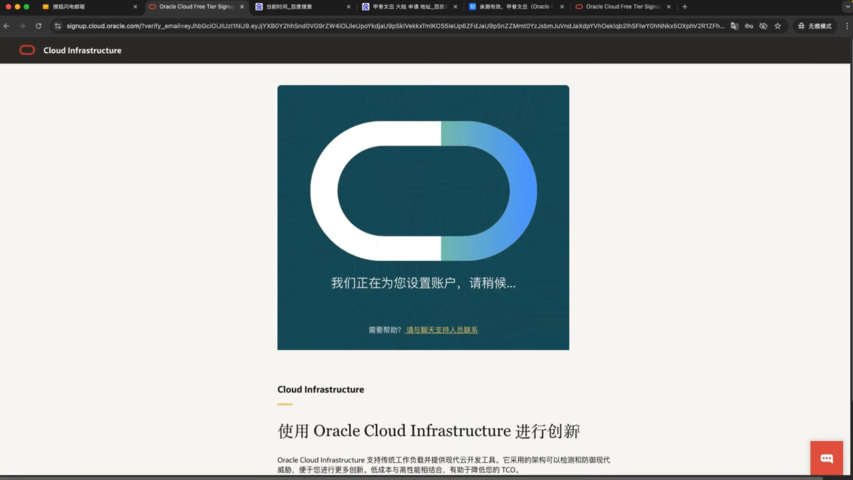Go back to the previous page
Image resolution: width=853 pixels, height=480 pixels.
click(7, 26)
